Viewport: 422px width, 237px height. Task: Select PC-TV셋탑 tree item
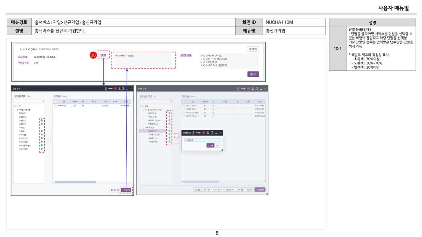coord(22,113)
